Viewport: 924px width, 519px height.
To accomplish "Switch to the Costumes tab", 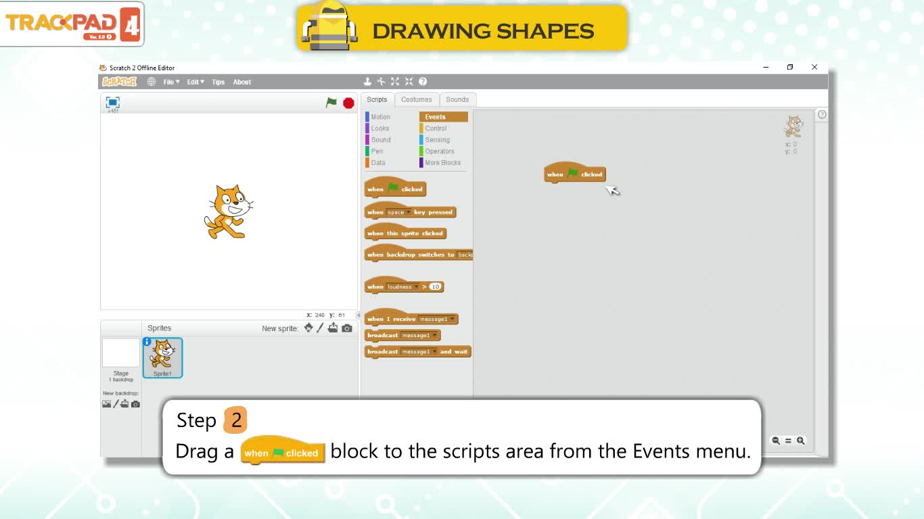I will tap(417, 99).
